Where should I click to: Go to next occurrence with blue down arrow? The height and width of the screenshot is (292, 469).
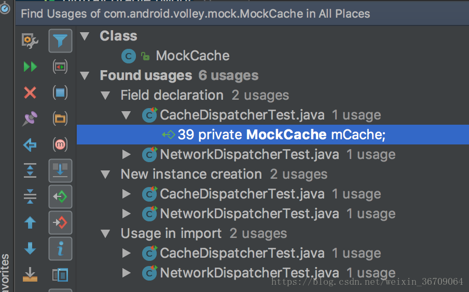tap(30, 248)
